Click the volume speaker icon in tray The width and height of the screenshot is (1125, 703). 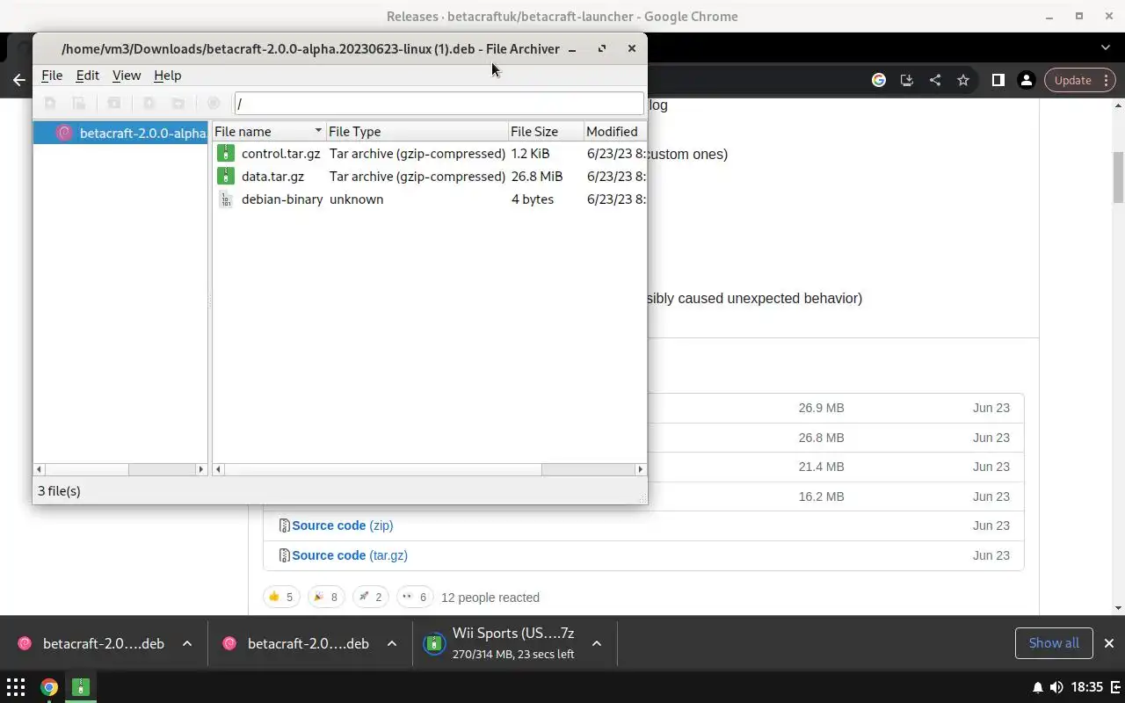coord(1056,687)
